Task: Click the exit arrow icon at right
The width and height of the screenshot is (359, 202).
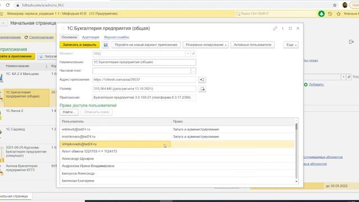Action: click(351, 42)
